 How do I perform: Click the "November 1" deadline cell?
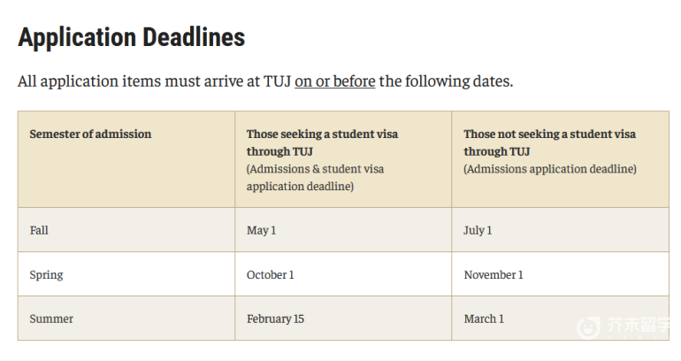tap(560, 274)
